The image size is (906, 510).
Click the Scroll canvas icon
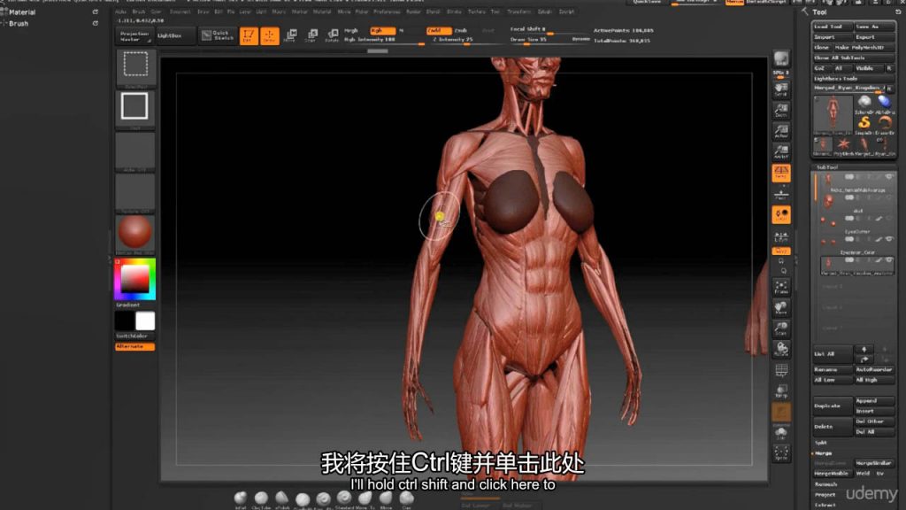781,89
